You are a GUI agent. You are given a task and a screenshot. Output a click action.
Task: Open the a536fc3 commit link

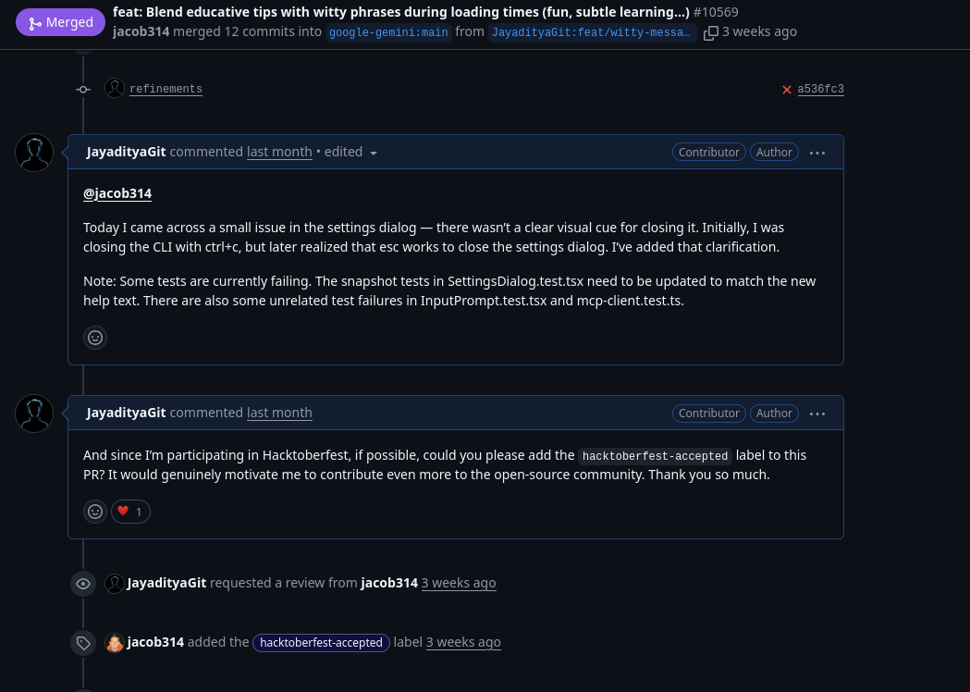pyautogui.click(x=820, y=90)
